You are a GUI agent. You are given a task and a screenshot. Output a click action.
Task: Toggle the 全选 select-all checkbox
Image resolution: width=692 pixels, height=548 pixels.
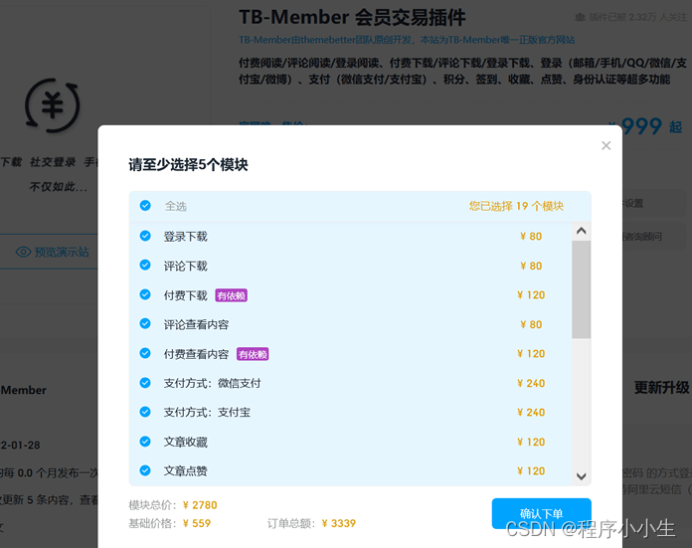(x=145, y=206)
